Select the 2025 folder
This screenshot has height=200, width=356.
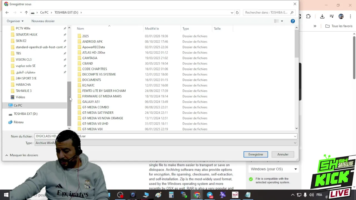(x=85, y=36)
